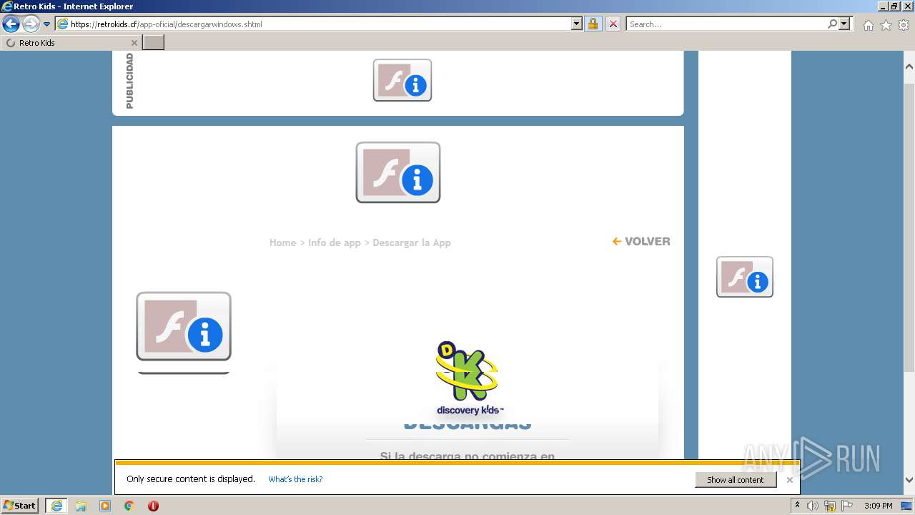The height and width of the screenshot is (515, 915).
Task: Click Internet Explorer taskbar icon
Action: click(x=56, y=506)
